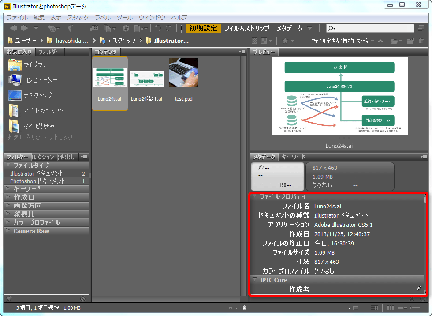
Task: Switch to the フォルダー tab
Action: coord(49,52)
